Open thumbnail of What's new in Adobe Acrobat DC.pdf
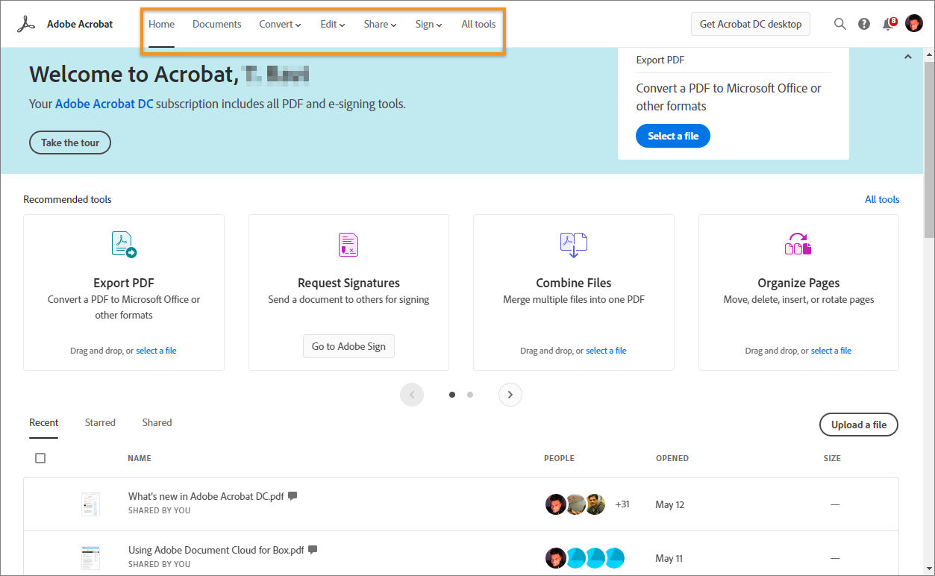 pos(90,504)
